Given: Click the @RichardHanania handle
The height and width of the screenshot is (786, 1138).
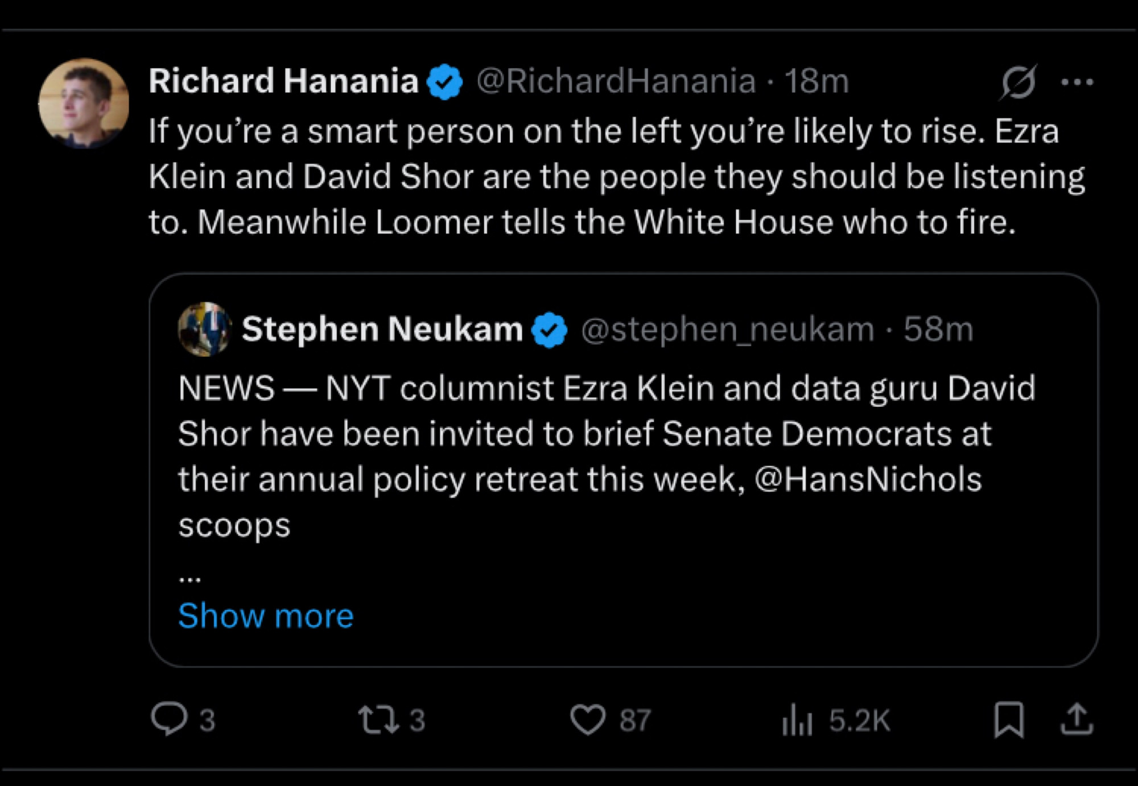Looking at the screenshot, I should [616, 81].
